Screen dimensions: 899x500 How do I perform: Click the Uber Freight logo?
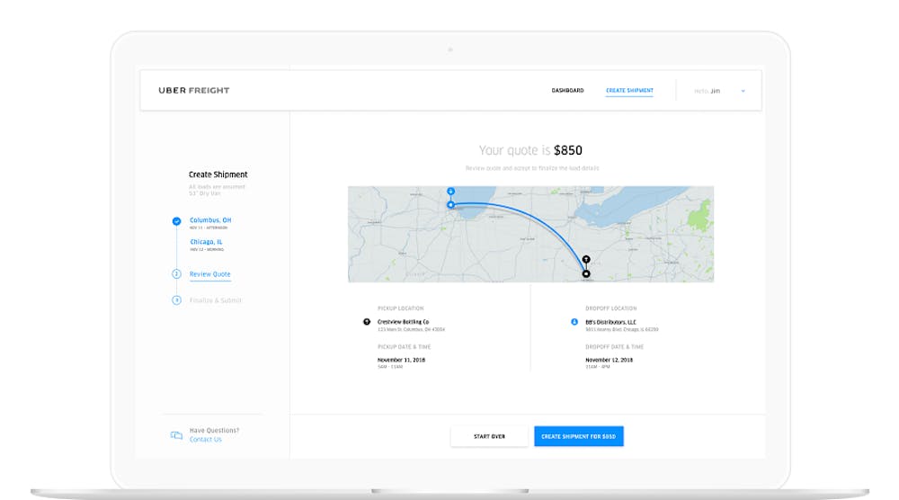click(x=193, y=91)
